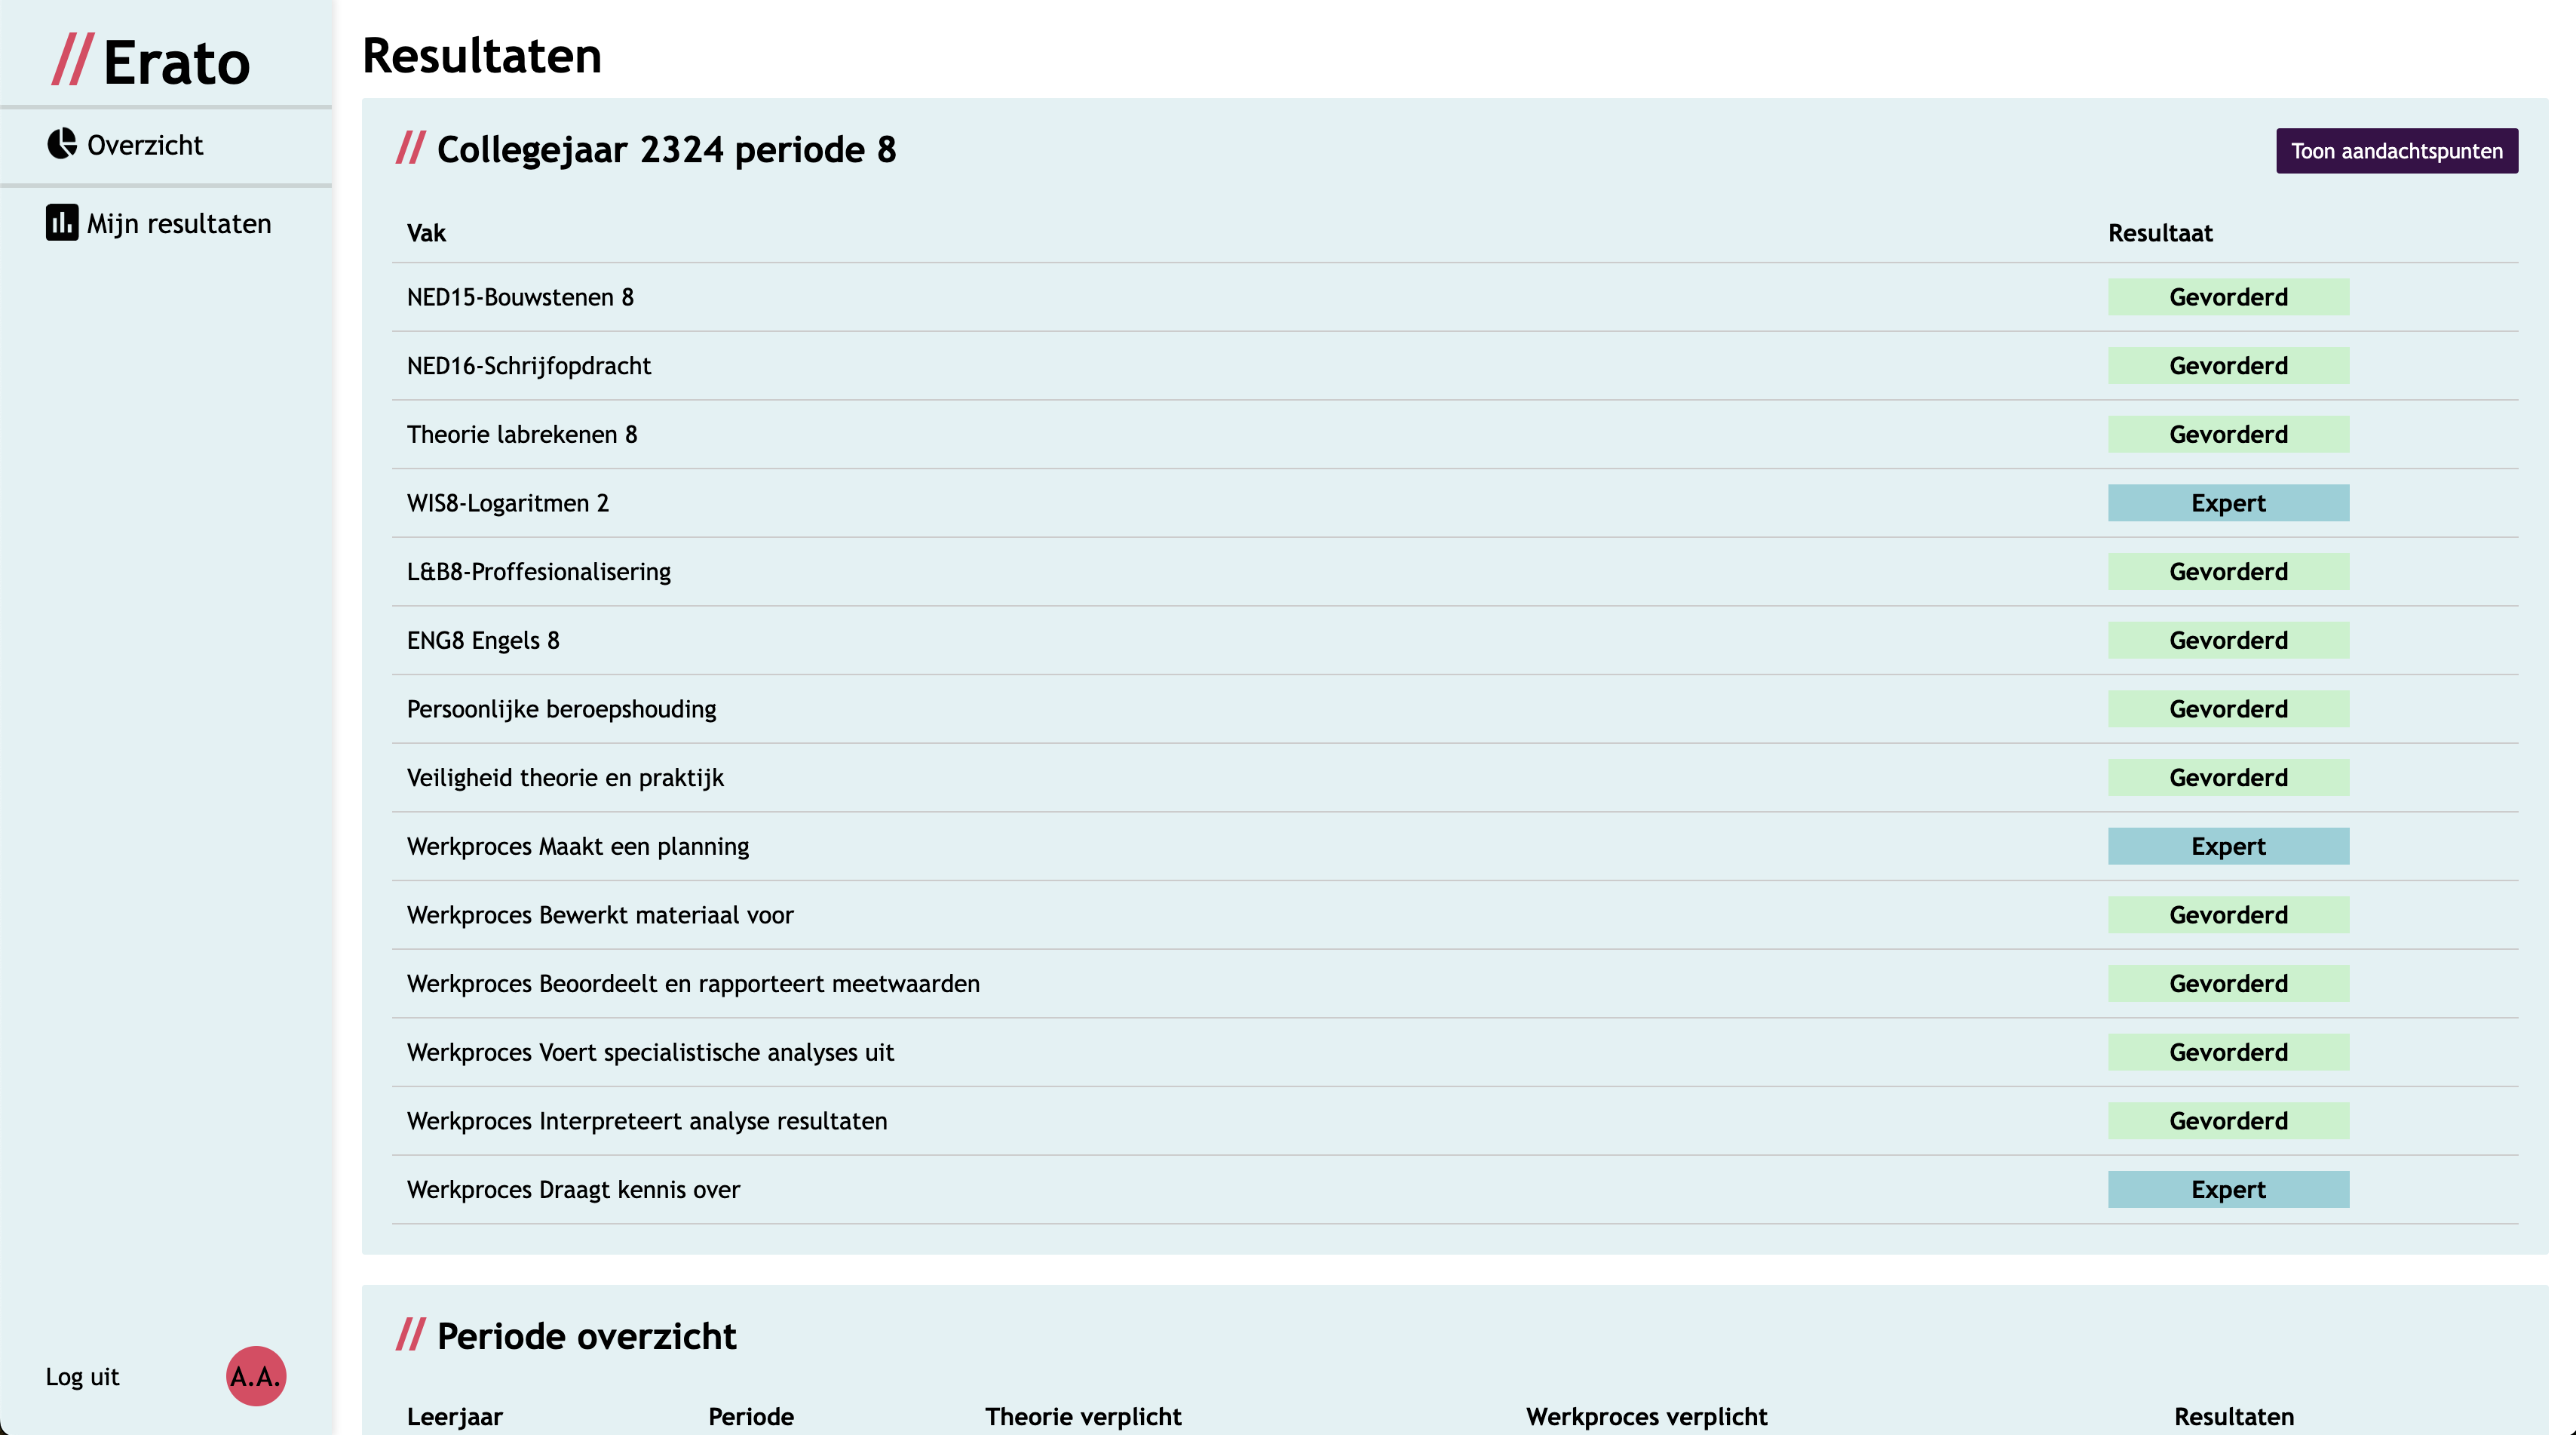Select the ENG8 Engels 8 row
2576x1435 pixels.
(x=483, y=641)
